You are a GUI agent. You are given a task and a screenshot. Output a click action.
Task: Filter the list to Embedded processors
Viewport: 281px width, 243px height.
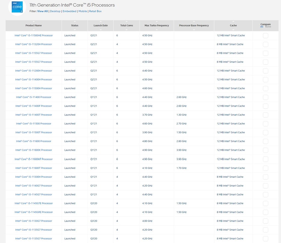[69, 11]
